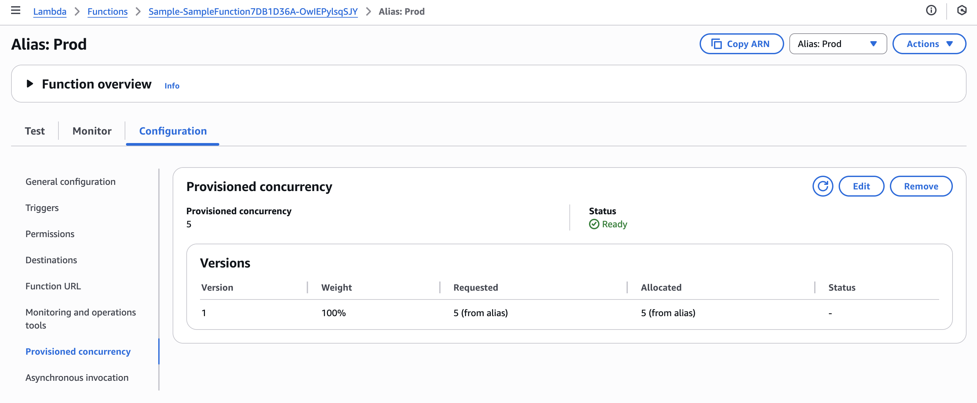The image size is (977, 403).
Task: Click the hexagon settings icon at top right
Action: point(961,11)
